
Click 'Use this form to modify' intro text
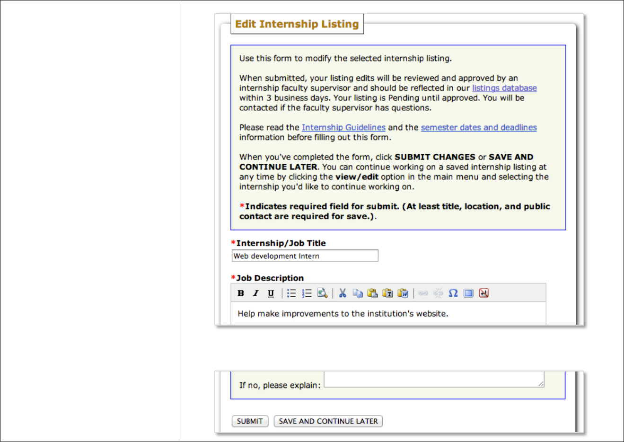tap(345, 59)
